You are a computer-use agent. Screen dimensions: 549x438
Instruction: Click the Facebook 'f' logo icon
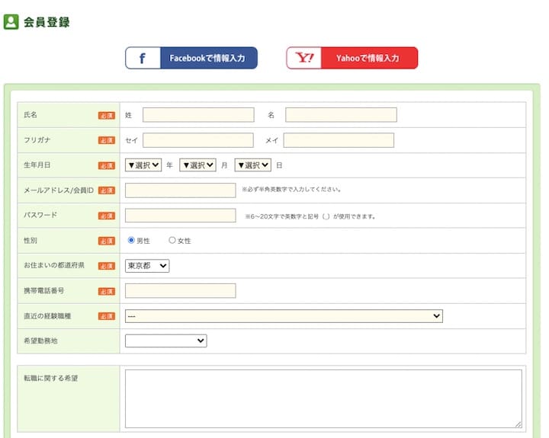[143, 58]
